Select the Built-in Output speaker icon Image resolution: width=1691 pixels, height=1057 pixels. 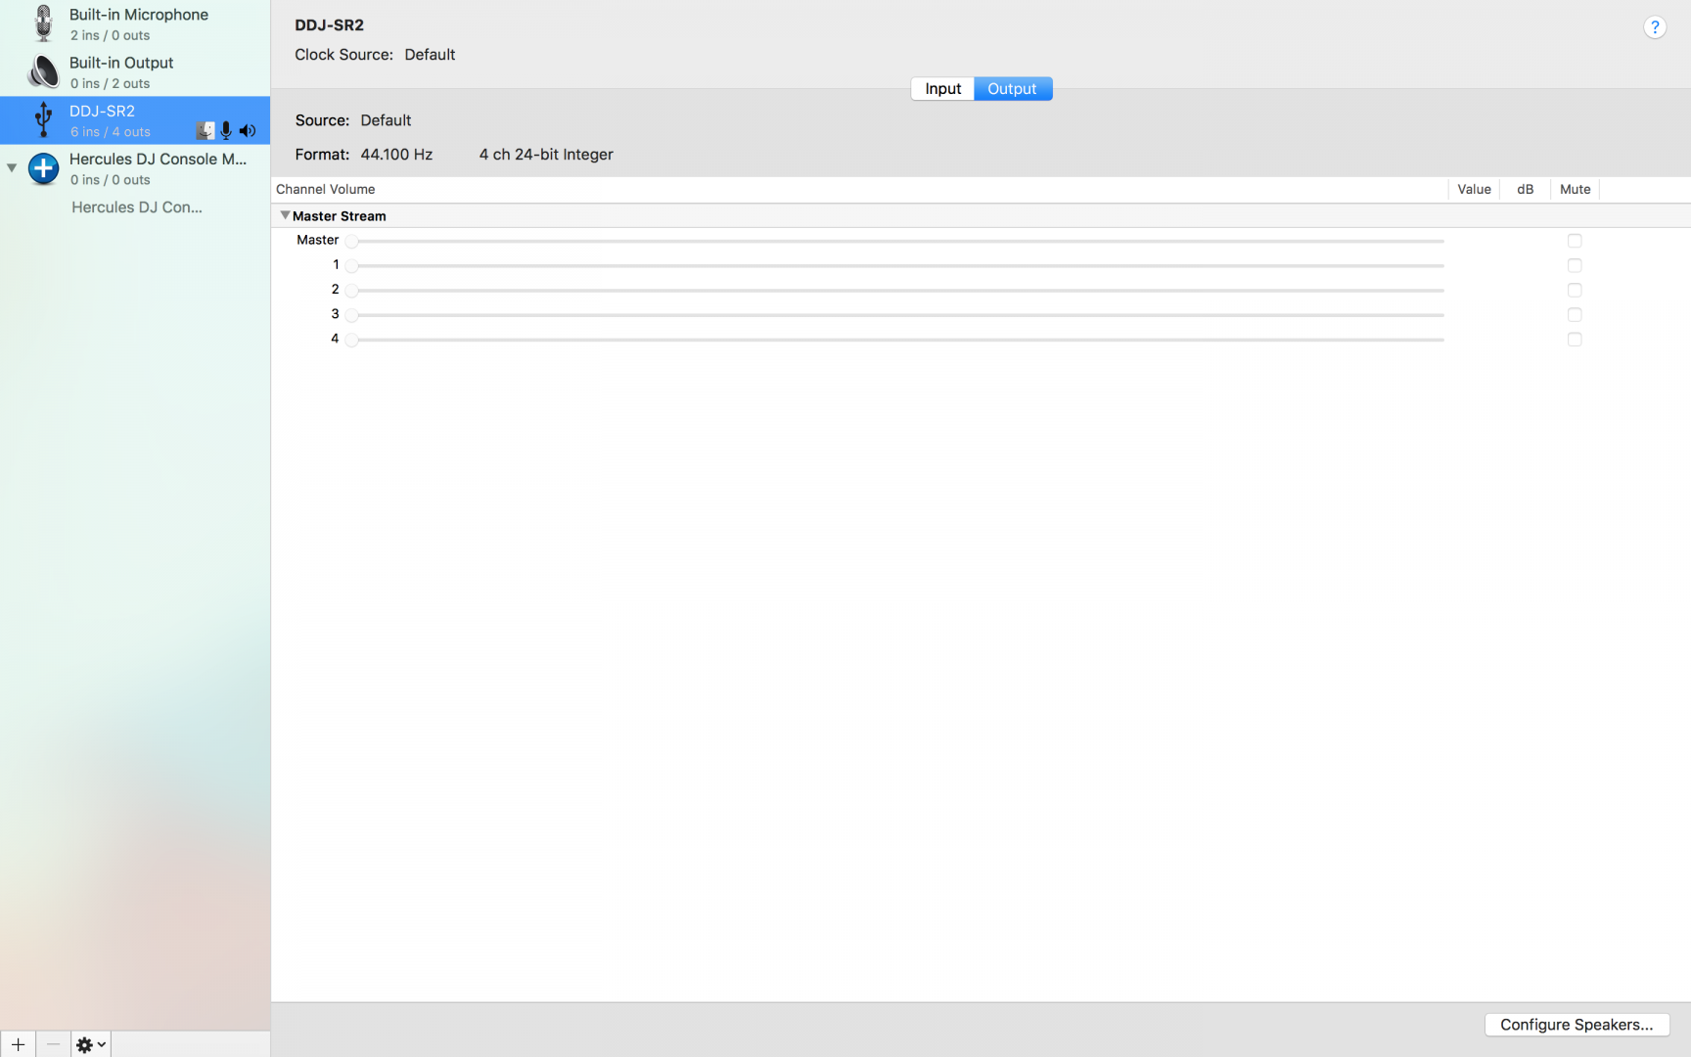tap(43, 71)
